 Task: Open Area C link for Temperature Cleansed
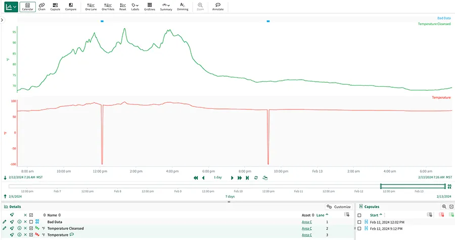click(307, 228)
